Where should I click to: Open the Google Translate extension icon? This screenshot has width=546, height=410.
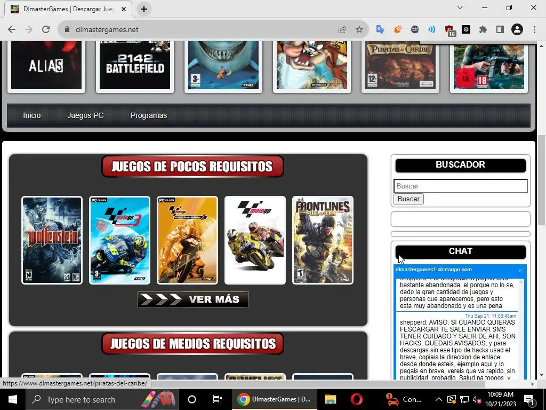(x=380, y=30)
